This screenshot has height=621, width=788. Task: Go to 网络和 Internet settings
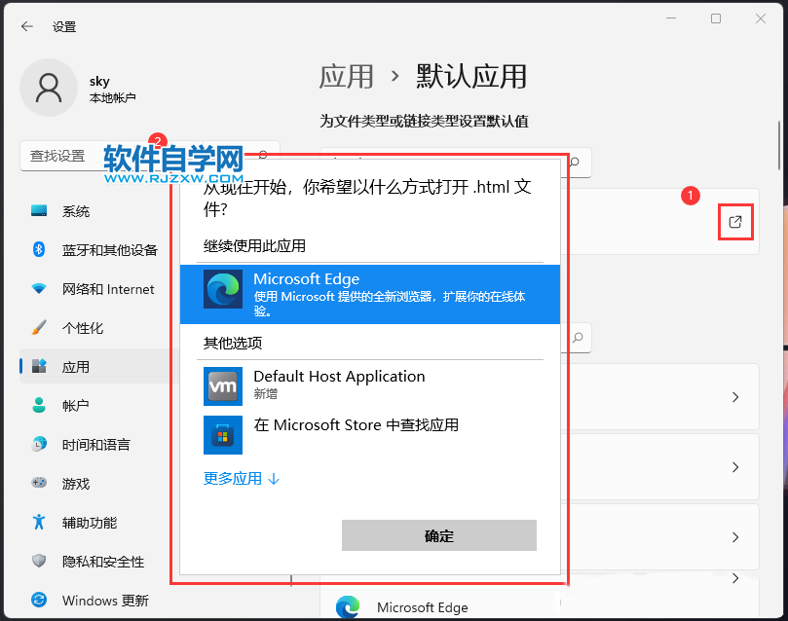pyautogui.click(x=108, y=289)
